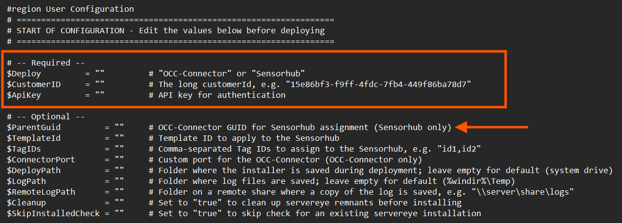Click the '# -- Optional --' comment line
The image size is (622, 223).
pos(46,116)
